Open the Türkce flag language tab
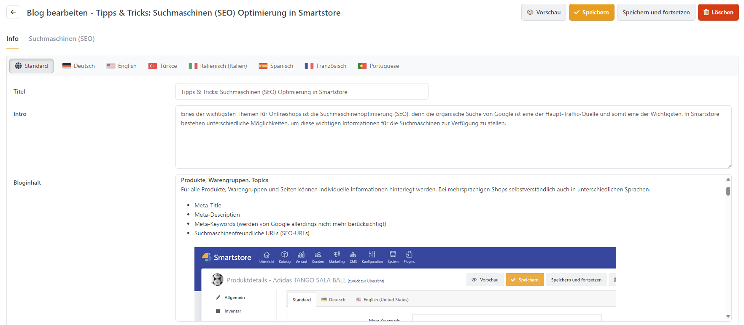 (163, 66)
